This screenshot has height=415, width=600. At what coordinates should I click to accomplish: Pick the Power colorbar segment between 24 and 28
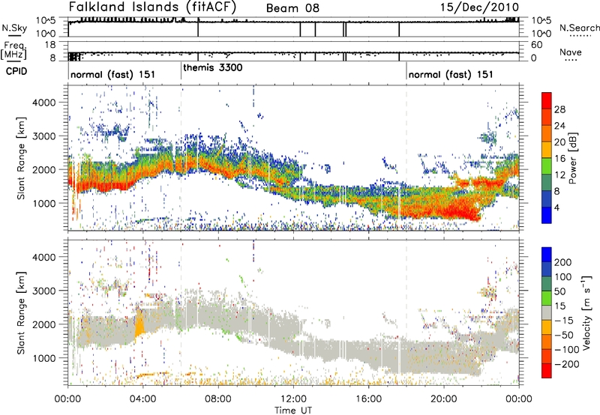click(x=547, y=117)
